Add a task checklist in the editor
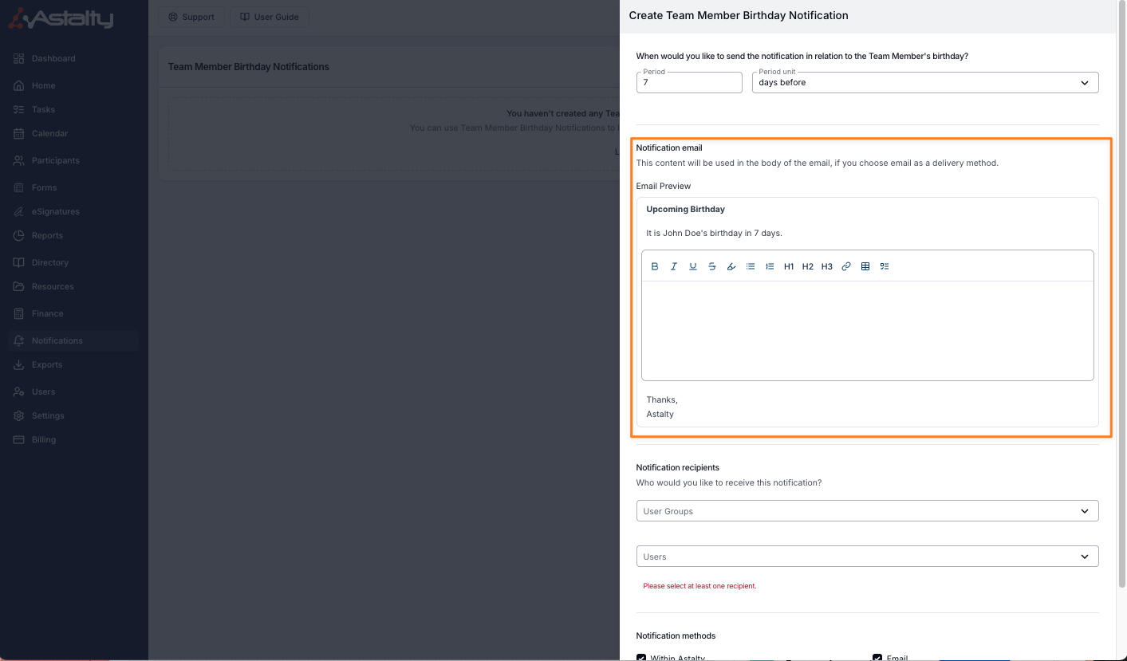The height and width of the screenshot is (661, 1127). pyautogui.click(x=885, y=266)
